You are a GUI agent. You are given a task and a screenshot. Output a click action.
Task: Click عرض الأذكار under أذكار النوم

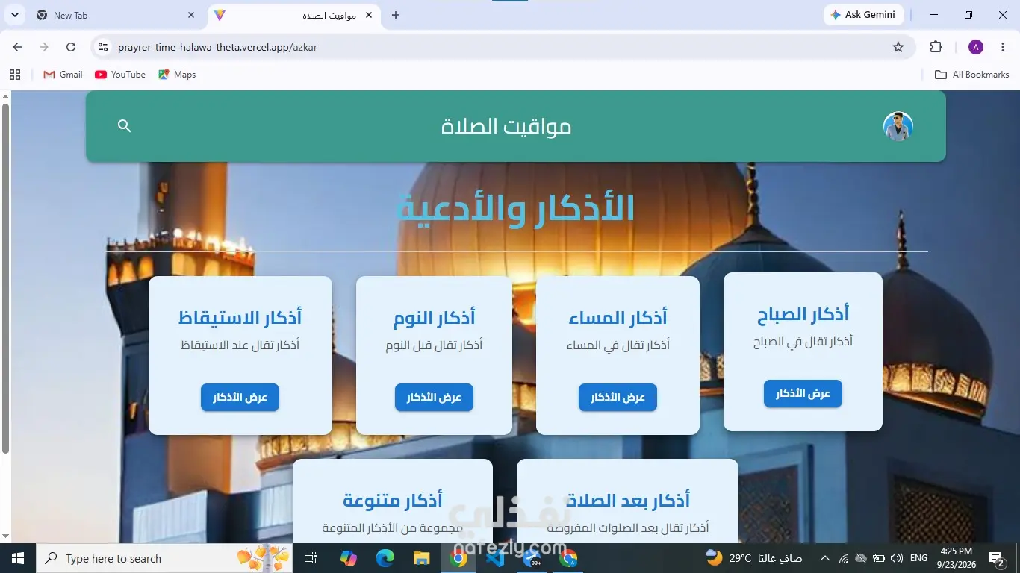(x=434, y=398)
